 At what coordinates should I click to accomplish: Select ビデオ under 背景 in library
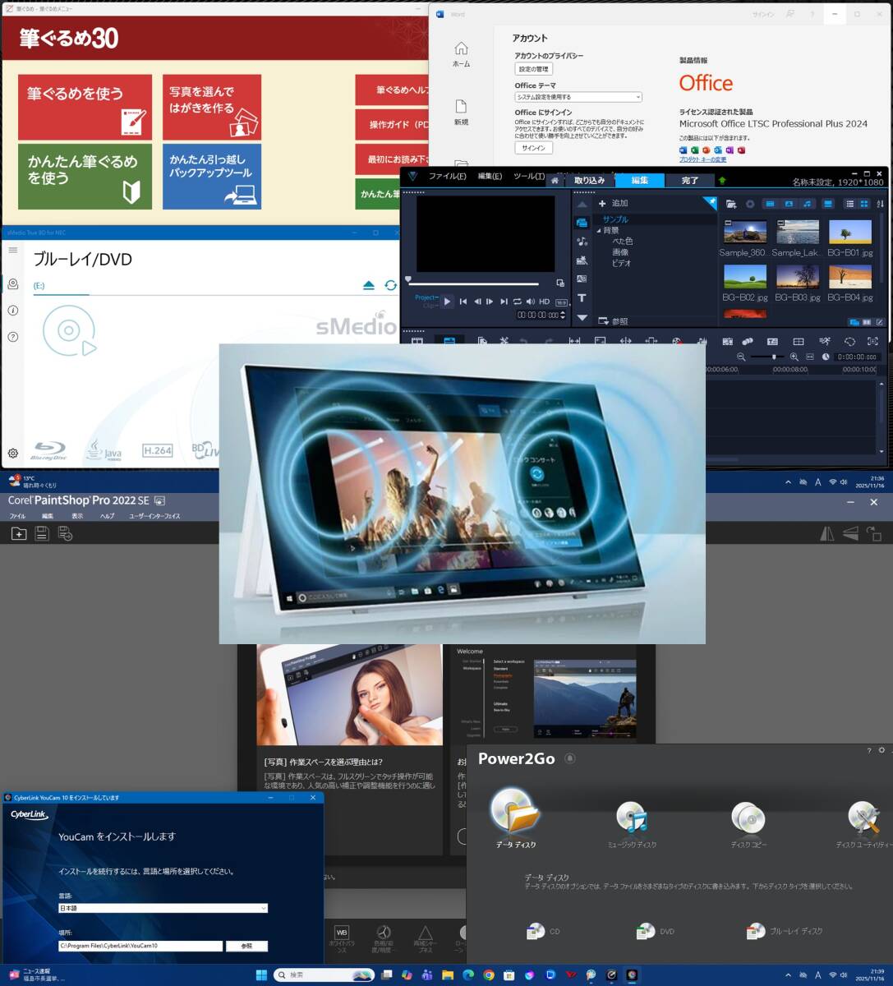point(621,264)
